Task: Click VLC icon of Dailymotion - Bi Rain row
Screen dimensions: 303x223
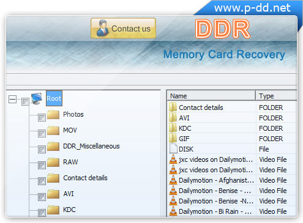Action: (x=173, y=211)
